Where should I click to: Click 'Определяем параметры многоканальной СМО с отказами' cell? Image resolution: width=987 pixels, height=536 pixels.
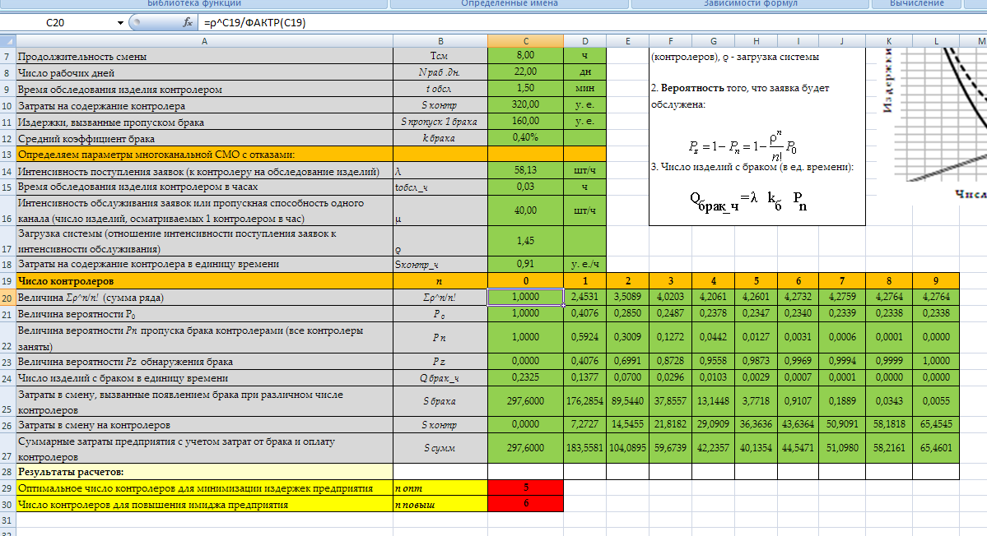(205, 155)
